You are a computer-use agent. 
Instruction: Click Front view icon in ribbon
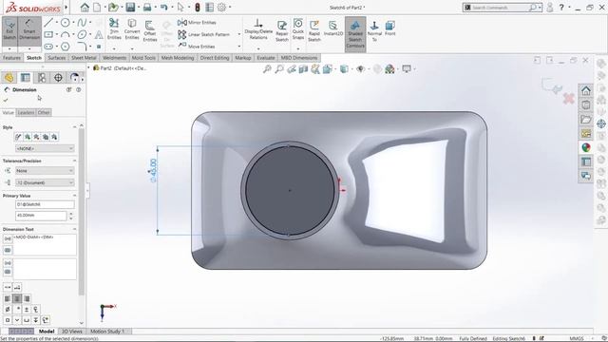pos(390,28)
